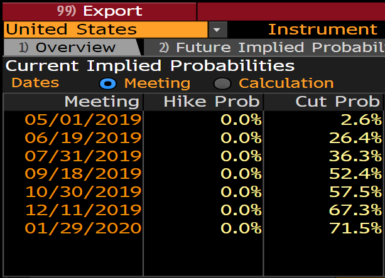Select the Calculation radio button
The image size is (385, 278).
point(222,83)
